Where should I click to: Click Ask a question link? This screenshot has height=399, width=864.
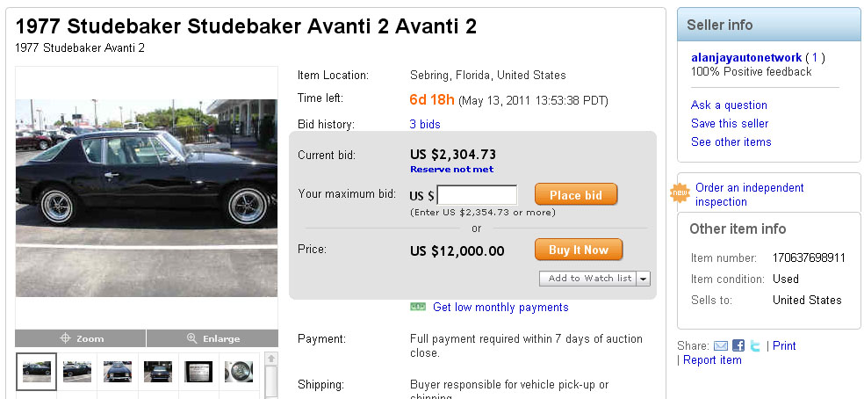[729, 105]
